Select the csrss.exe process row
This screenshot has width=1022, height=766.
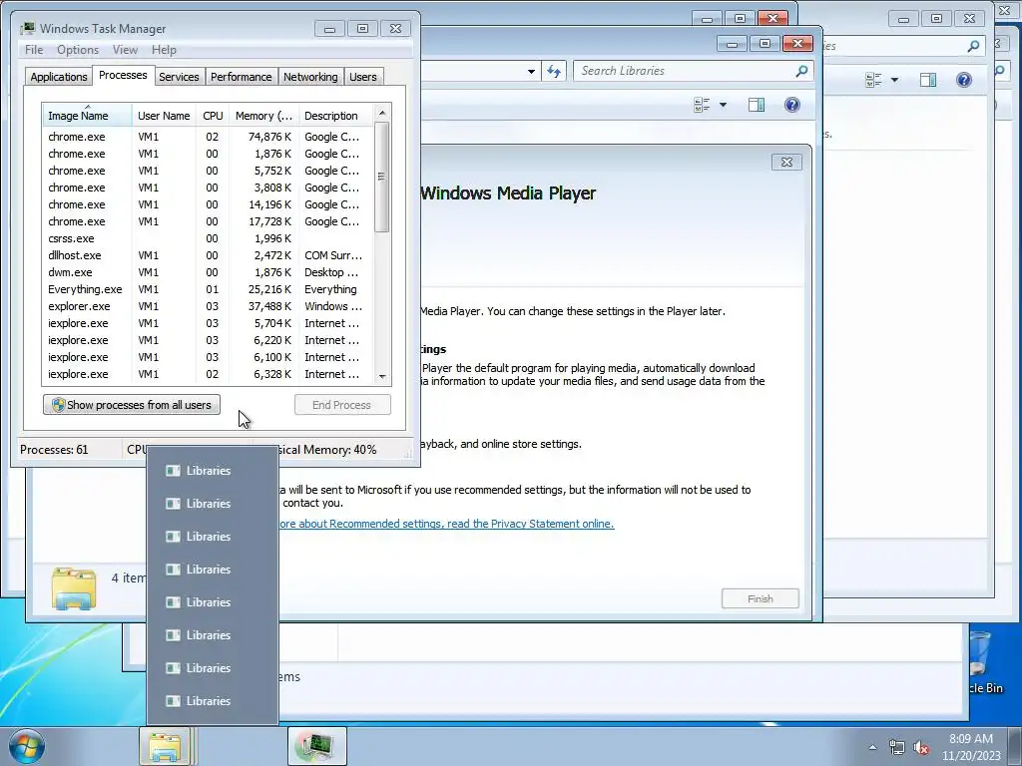click(x=209, y=238)
